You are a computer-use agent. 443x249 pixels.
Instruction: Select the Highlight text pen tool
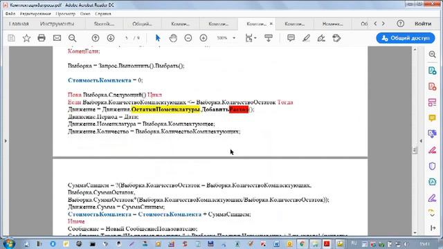coord(306,38)
